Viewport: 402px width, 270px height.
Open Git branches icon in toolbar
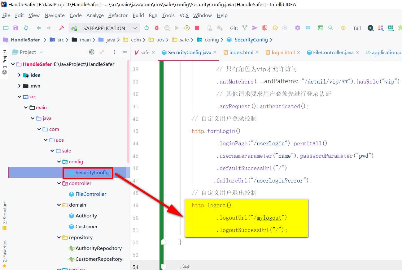(245, 28)
